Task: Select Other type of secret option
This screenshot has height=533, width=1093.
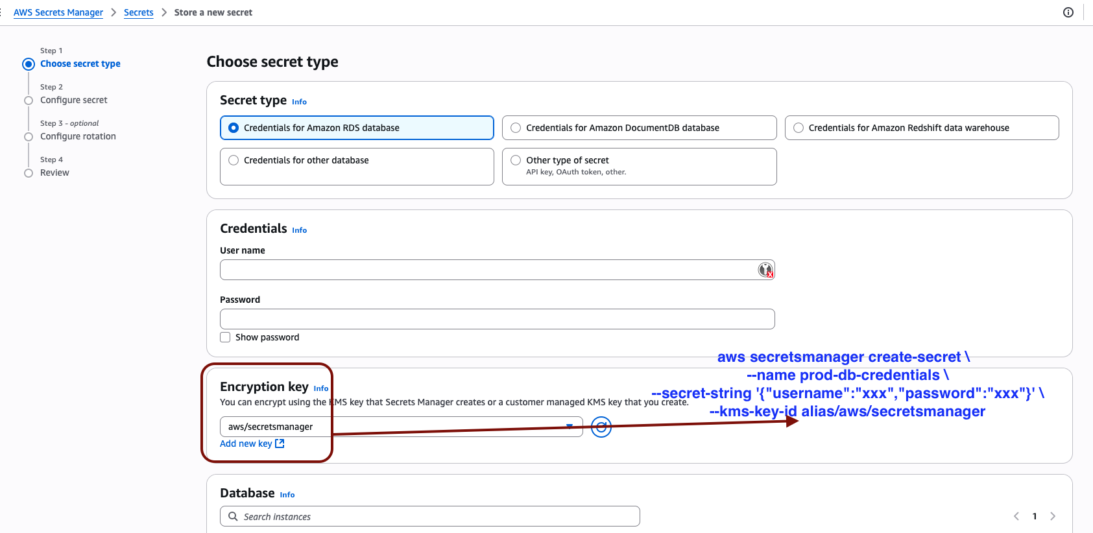Action: click(x=639, y=167)
